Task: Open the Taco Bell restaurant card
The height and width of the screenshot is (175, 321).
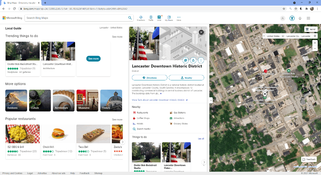Action: tap(93, 142)
